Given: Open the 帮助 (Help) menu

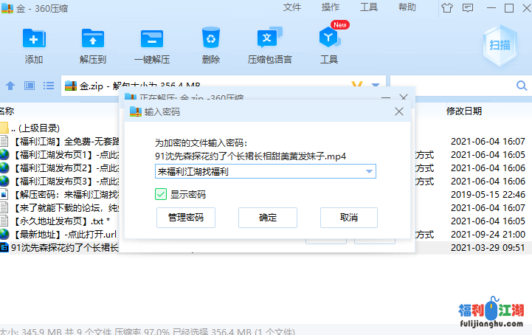Looking at the screenshot, I should (x=407, y=7).
